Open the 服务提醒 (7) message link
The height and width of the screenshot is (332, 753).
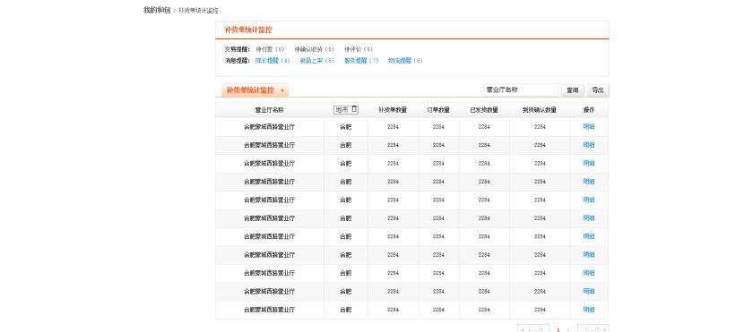click(361, 61)
